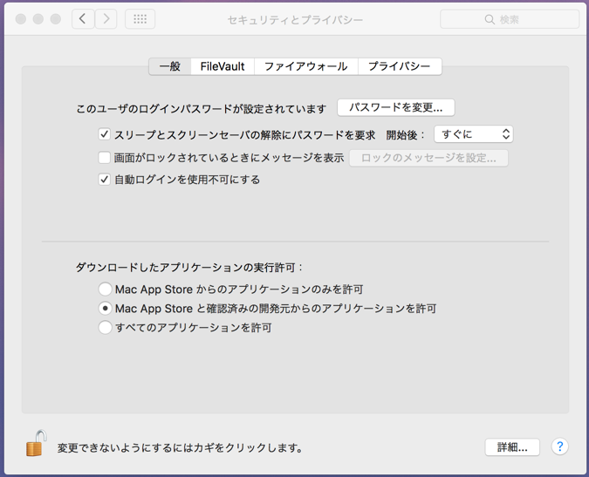Screen dimensions: 589x477
Task: Click ロックのメッセージを設定... button
Action: (x=428, y=158)
